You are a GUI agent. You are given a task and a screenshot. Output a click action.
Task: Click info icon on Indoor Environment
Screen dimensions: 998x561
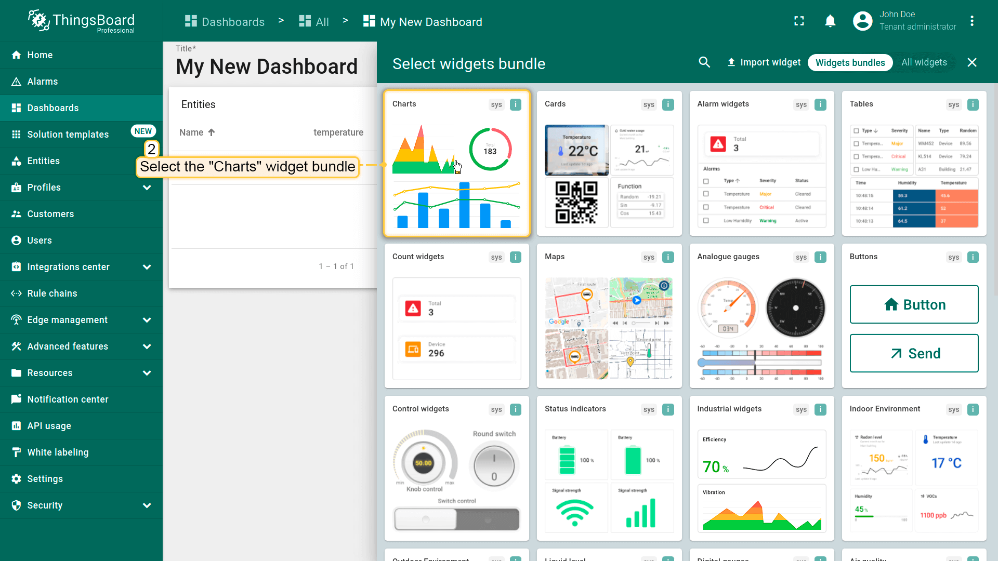click(x=973, y=409)
